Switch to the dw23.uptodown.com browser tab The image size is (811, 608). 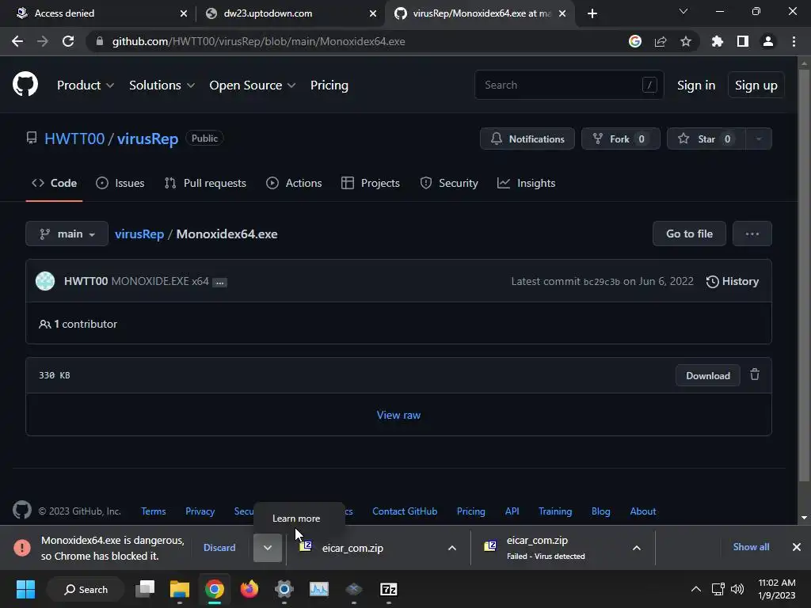(291, 13)
